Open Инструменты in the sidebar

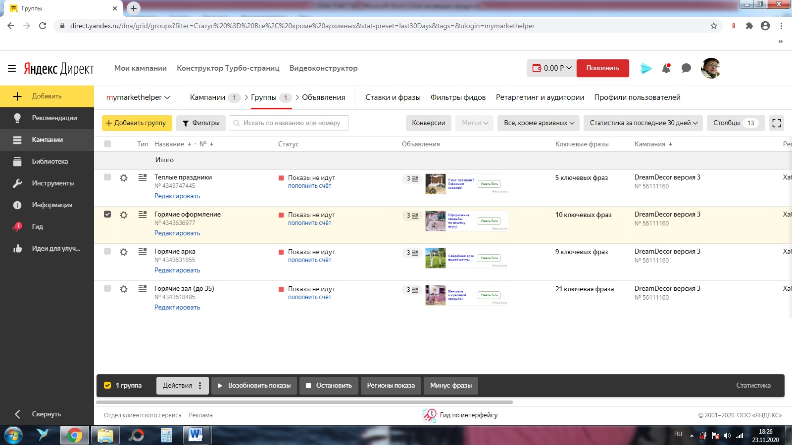click(x=47, y=183)
